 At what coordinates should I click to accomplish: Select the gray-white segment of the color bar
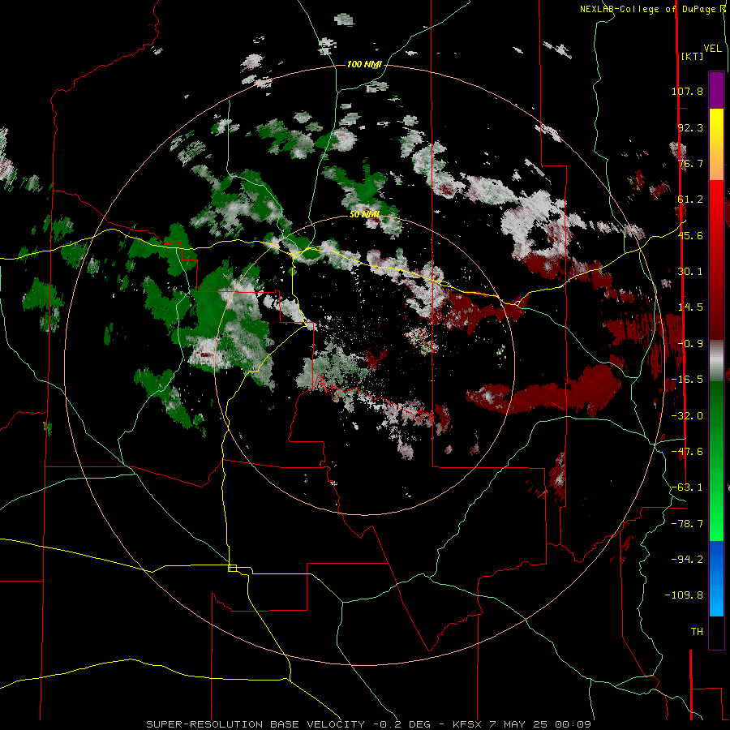click(x=716, y=361)
